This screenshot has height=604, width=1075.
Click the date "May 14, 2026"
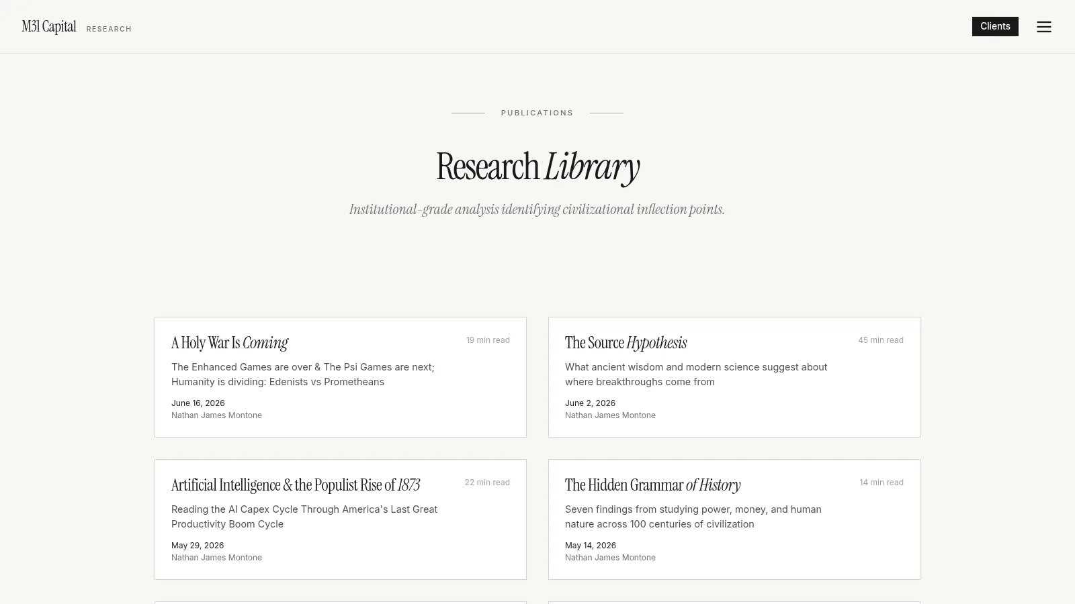591,546
